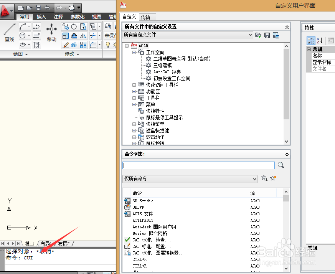Image resolution: width=335 pixels, height=274 pixels.
Task: Switch to the 插入 ribbon tab
Action: click(41, 17)
